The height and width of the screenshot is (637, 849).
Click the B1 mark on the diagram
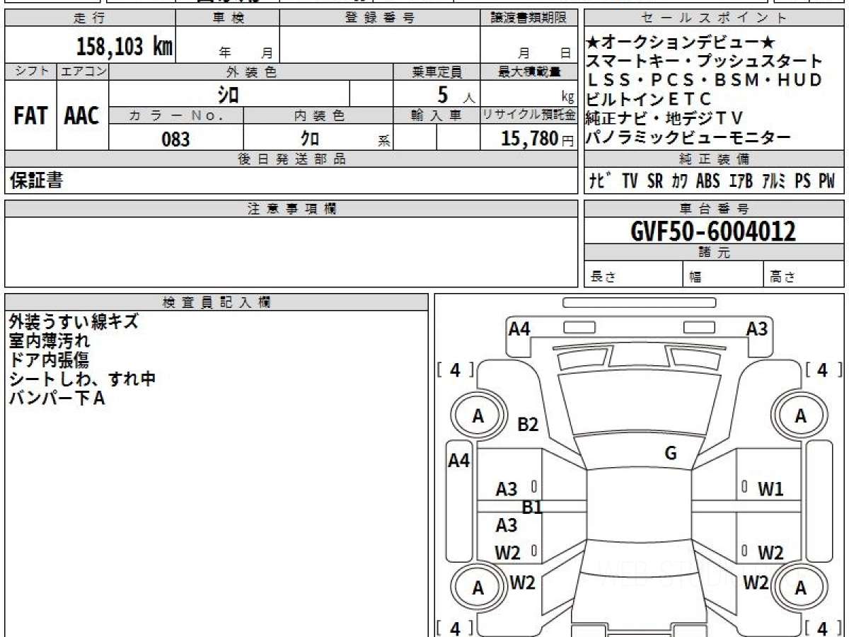click(532, 507)
